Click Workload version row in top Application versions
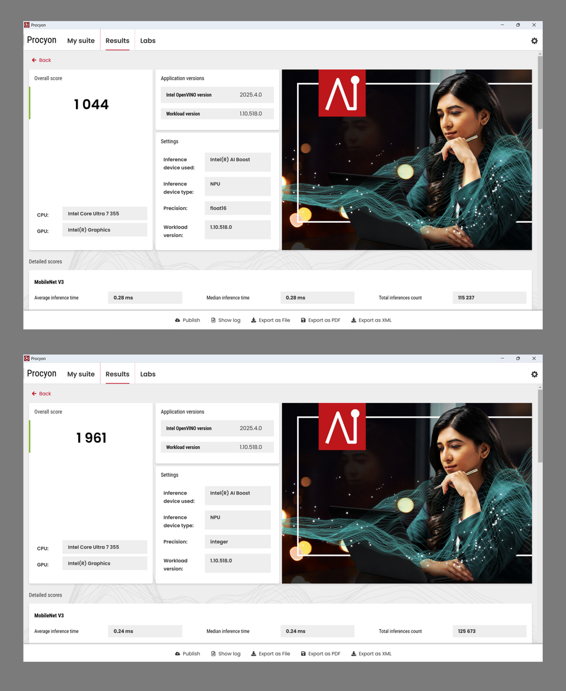 (x=217, y=114)
